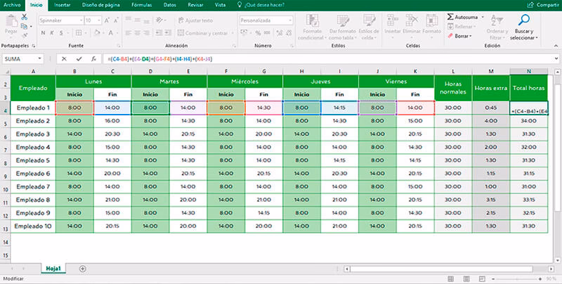The width and height of the screenshot is (562, 284).
Task: Center text horizontally in the cell
Action: click(137, 33)
